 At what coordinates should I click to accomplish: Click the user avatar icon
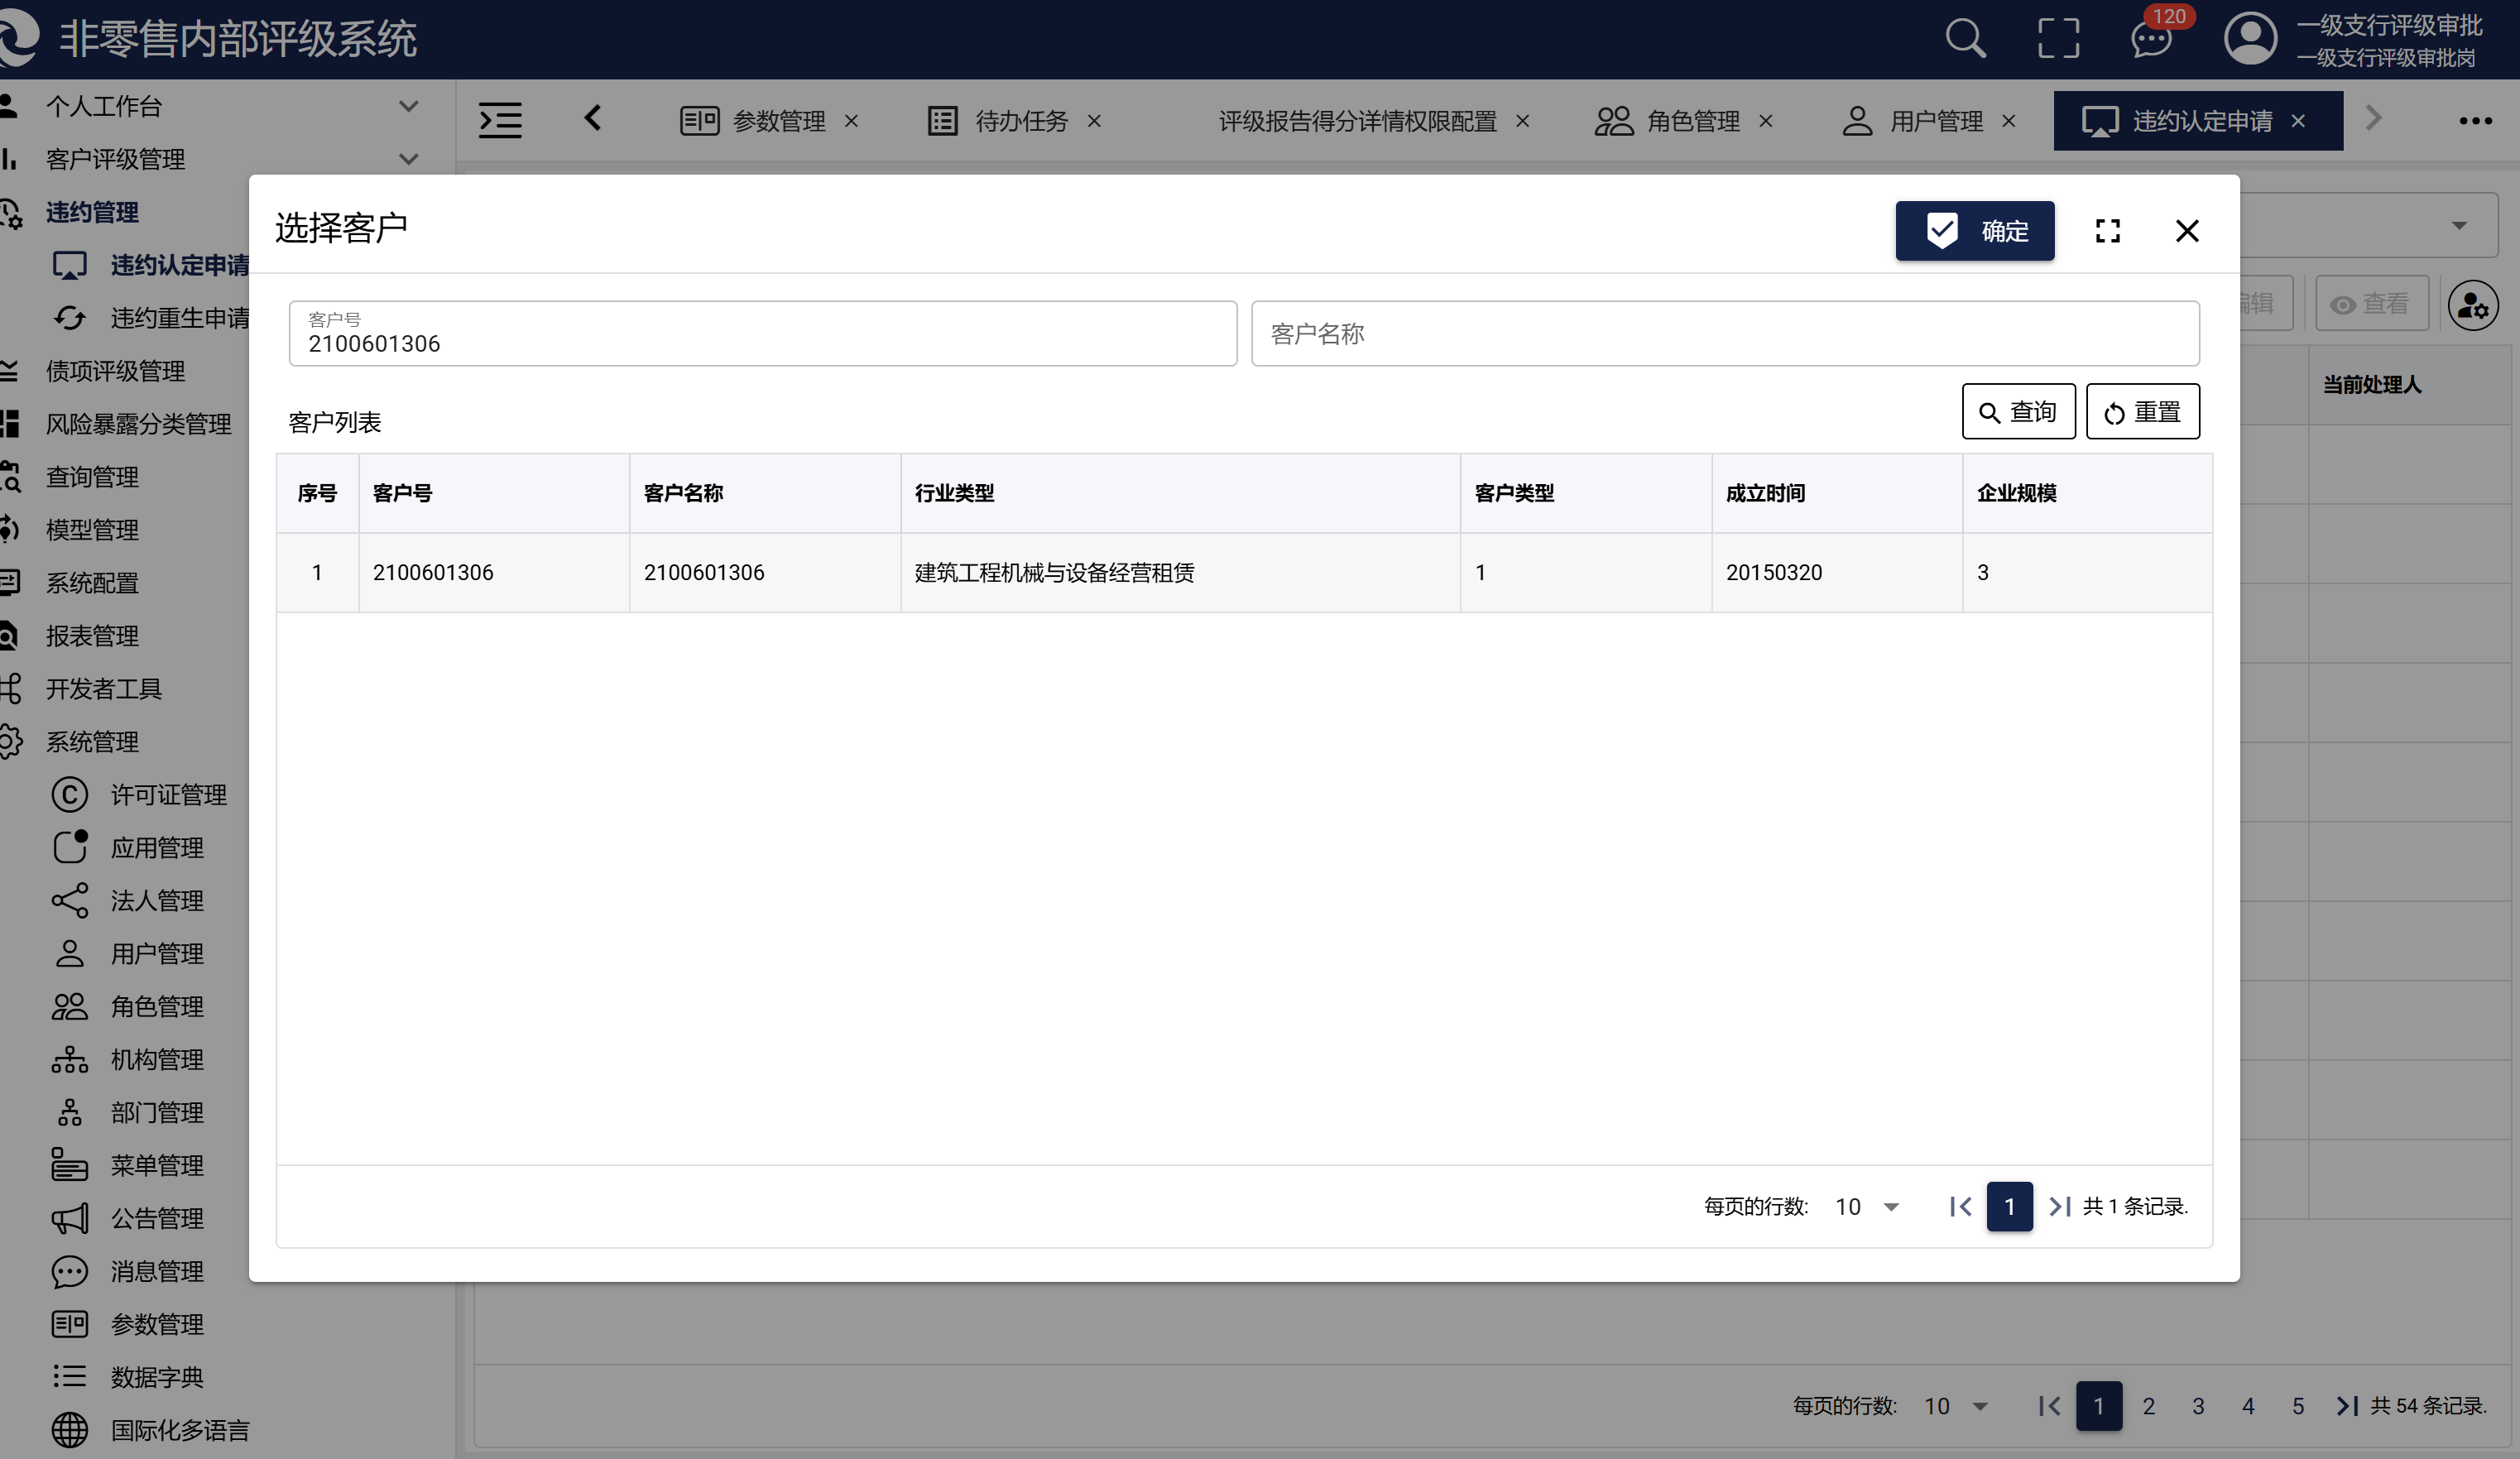(x=2249, y=39)
